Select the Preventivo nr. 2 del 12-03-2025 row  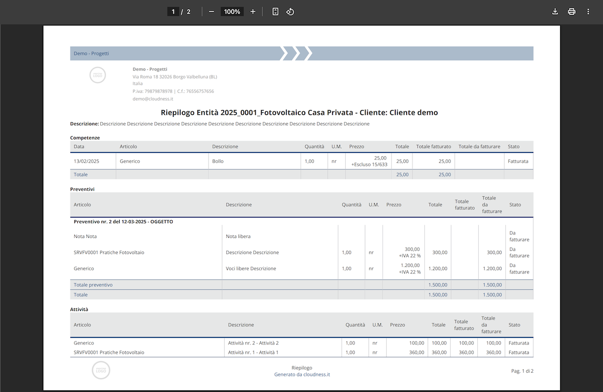tap(301, 221)
